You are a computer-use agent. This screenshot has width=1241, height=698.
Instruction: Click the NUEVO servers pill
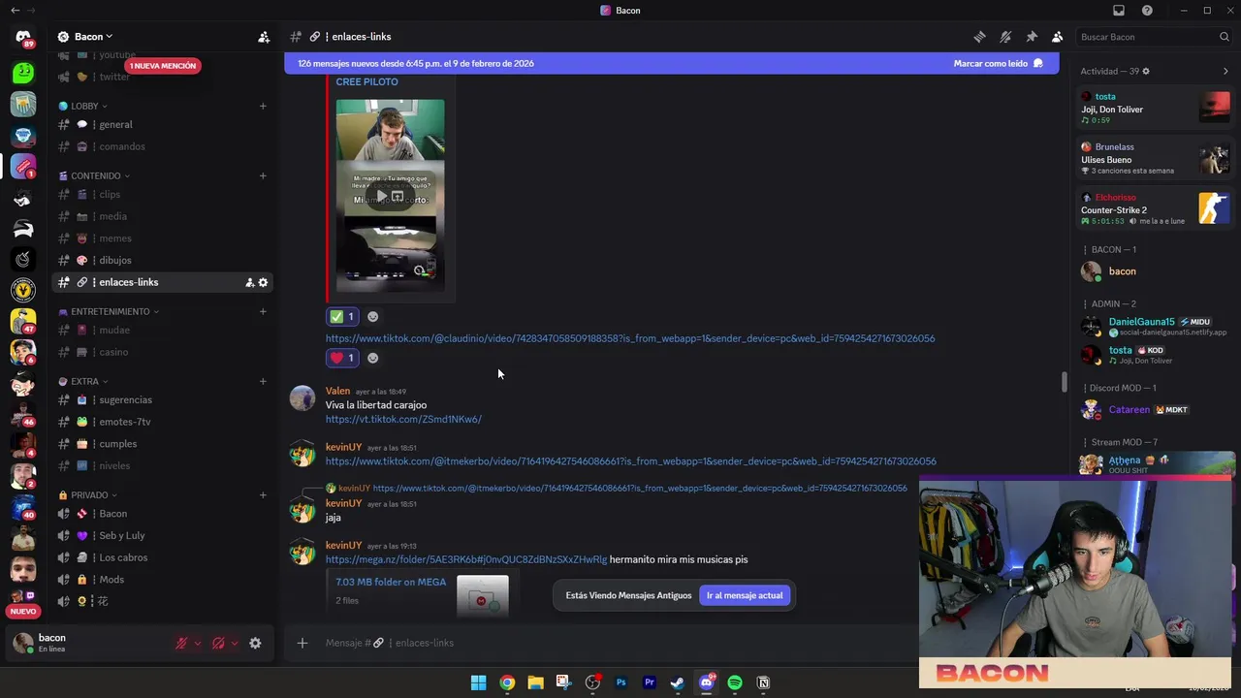click(23, 612)
